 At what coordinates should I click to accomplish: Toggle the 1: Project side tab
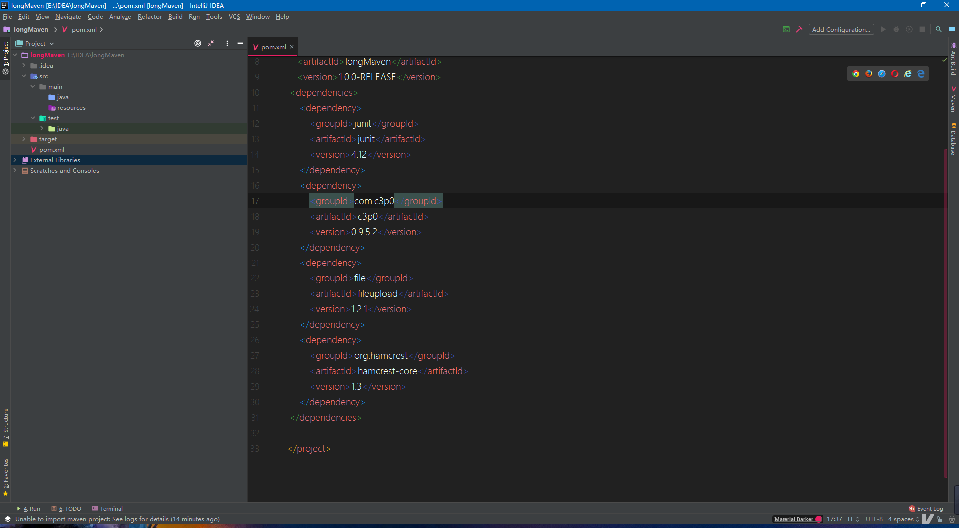point(6,58)
